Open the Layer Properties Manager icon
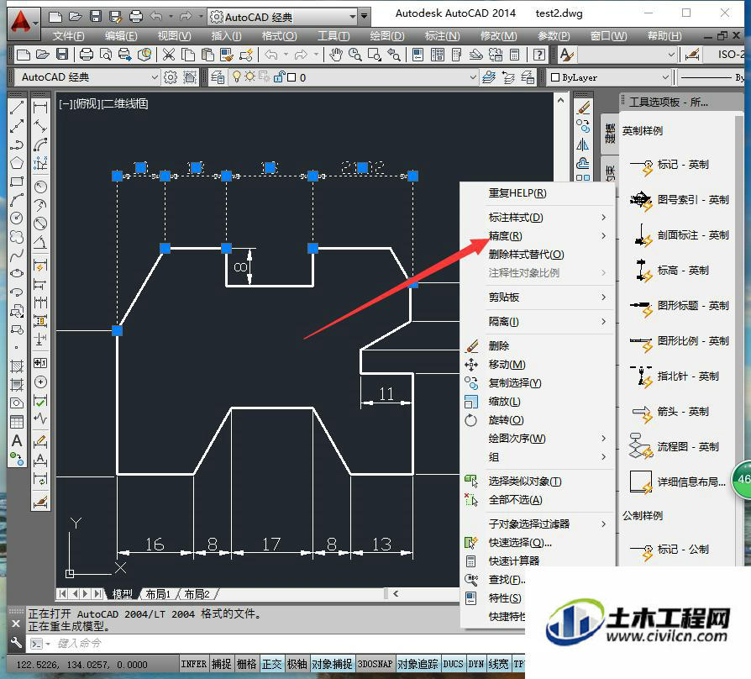Image resolution: width=751 pixels, height=679 pixels. pos(218,77)
